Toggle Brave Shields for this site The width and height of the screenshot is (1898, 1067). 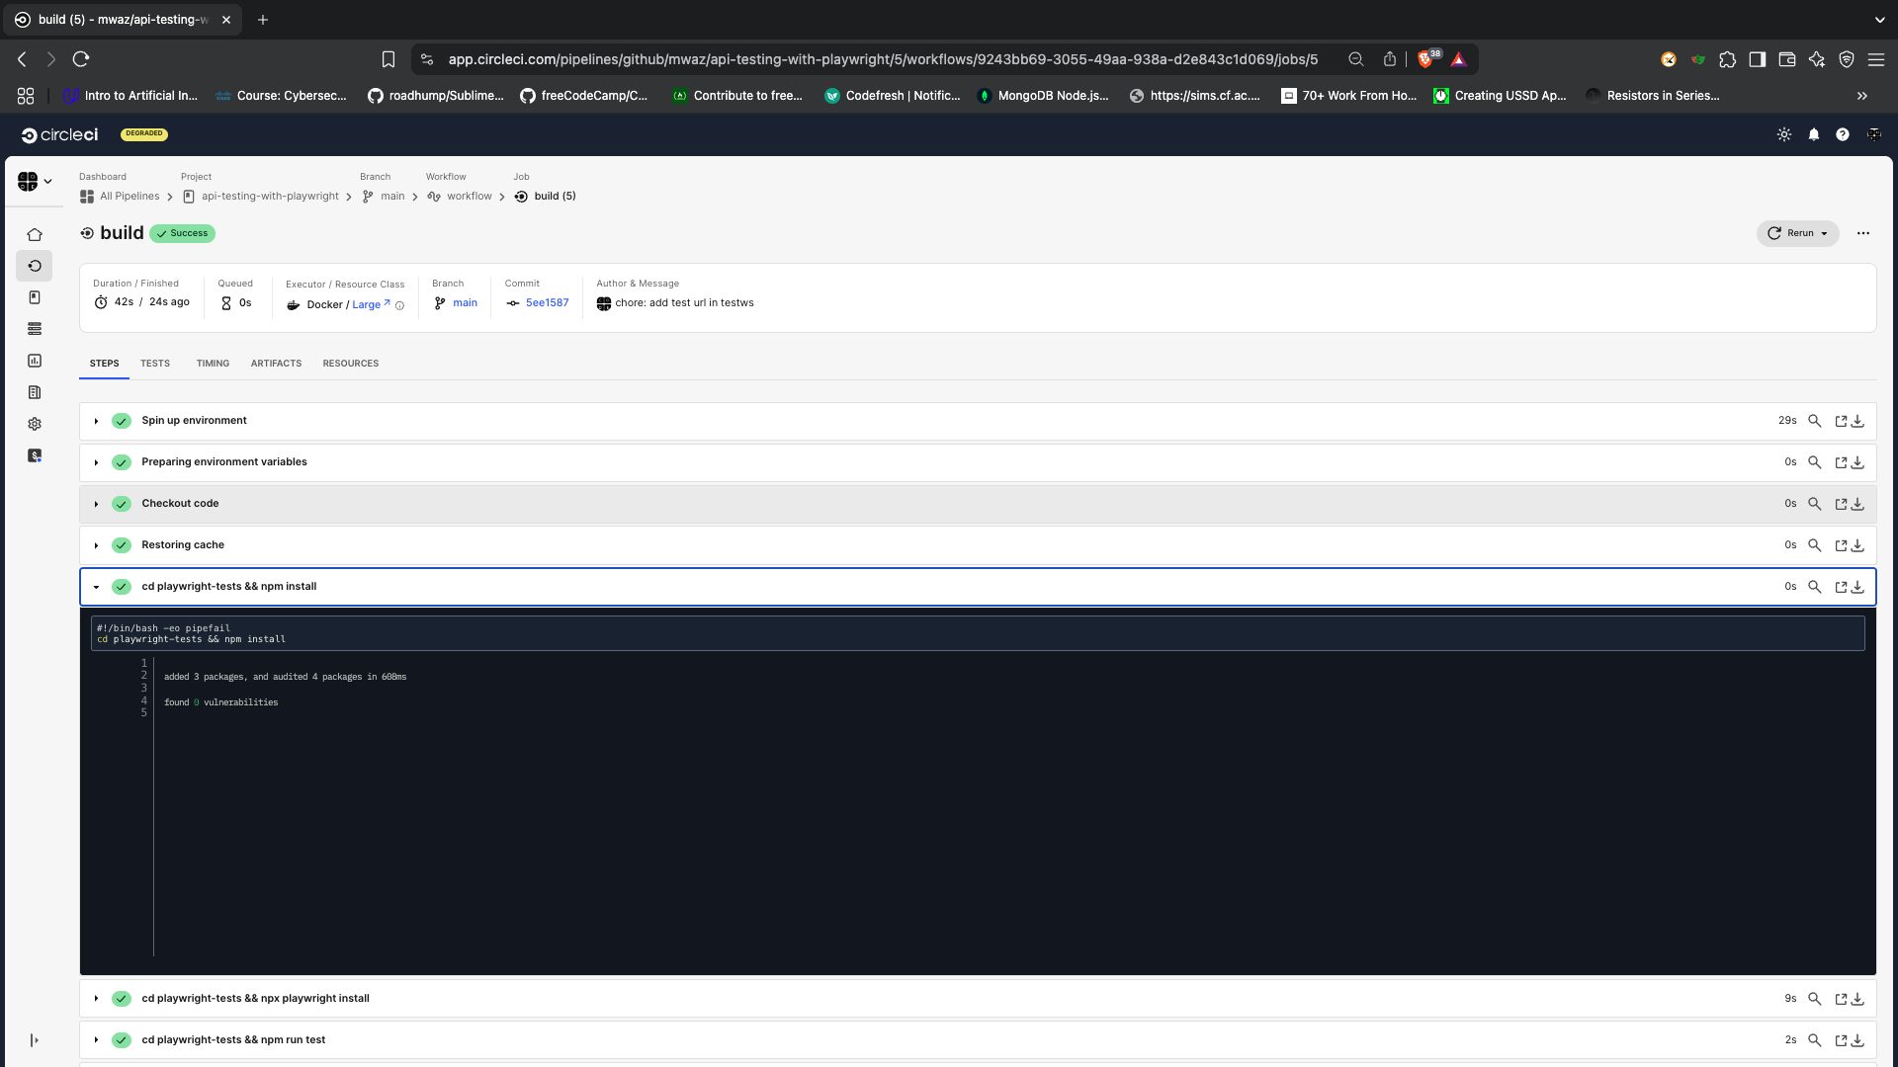[1427, 59]
